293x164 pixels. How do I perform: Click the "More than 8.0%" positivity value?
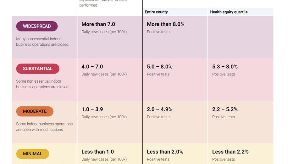pyautogui.click(x=165, y=24)
